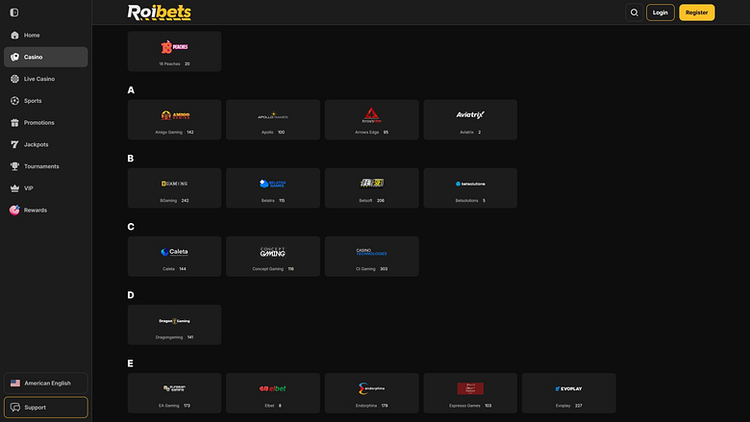Click the Roibets logo
This screenshot has width=750, height=422.
coord(160,12)
